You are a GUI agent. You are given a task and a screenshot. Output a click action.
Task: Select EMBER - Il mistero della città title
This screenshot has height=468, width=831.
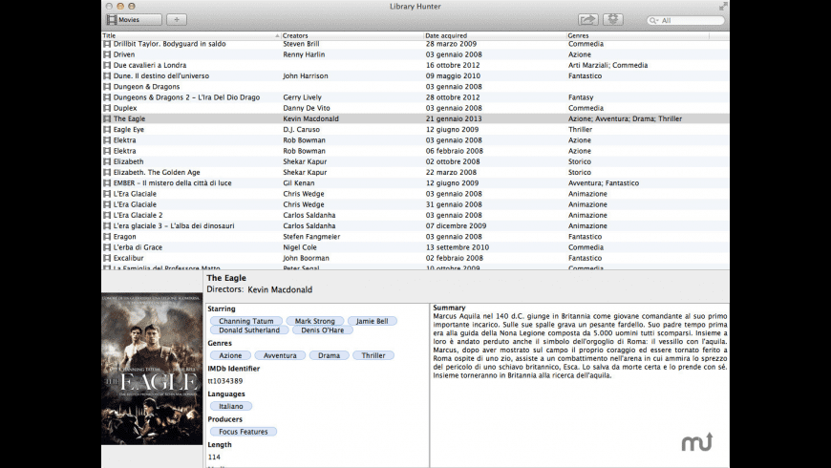click(x=172, y=182)
